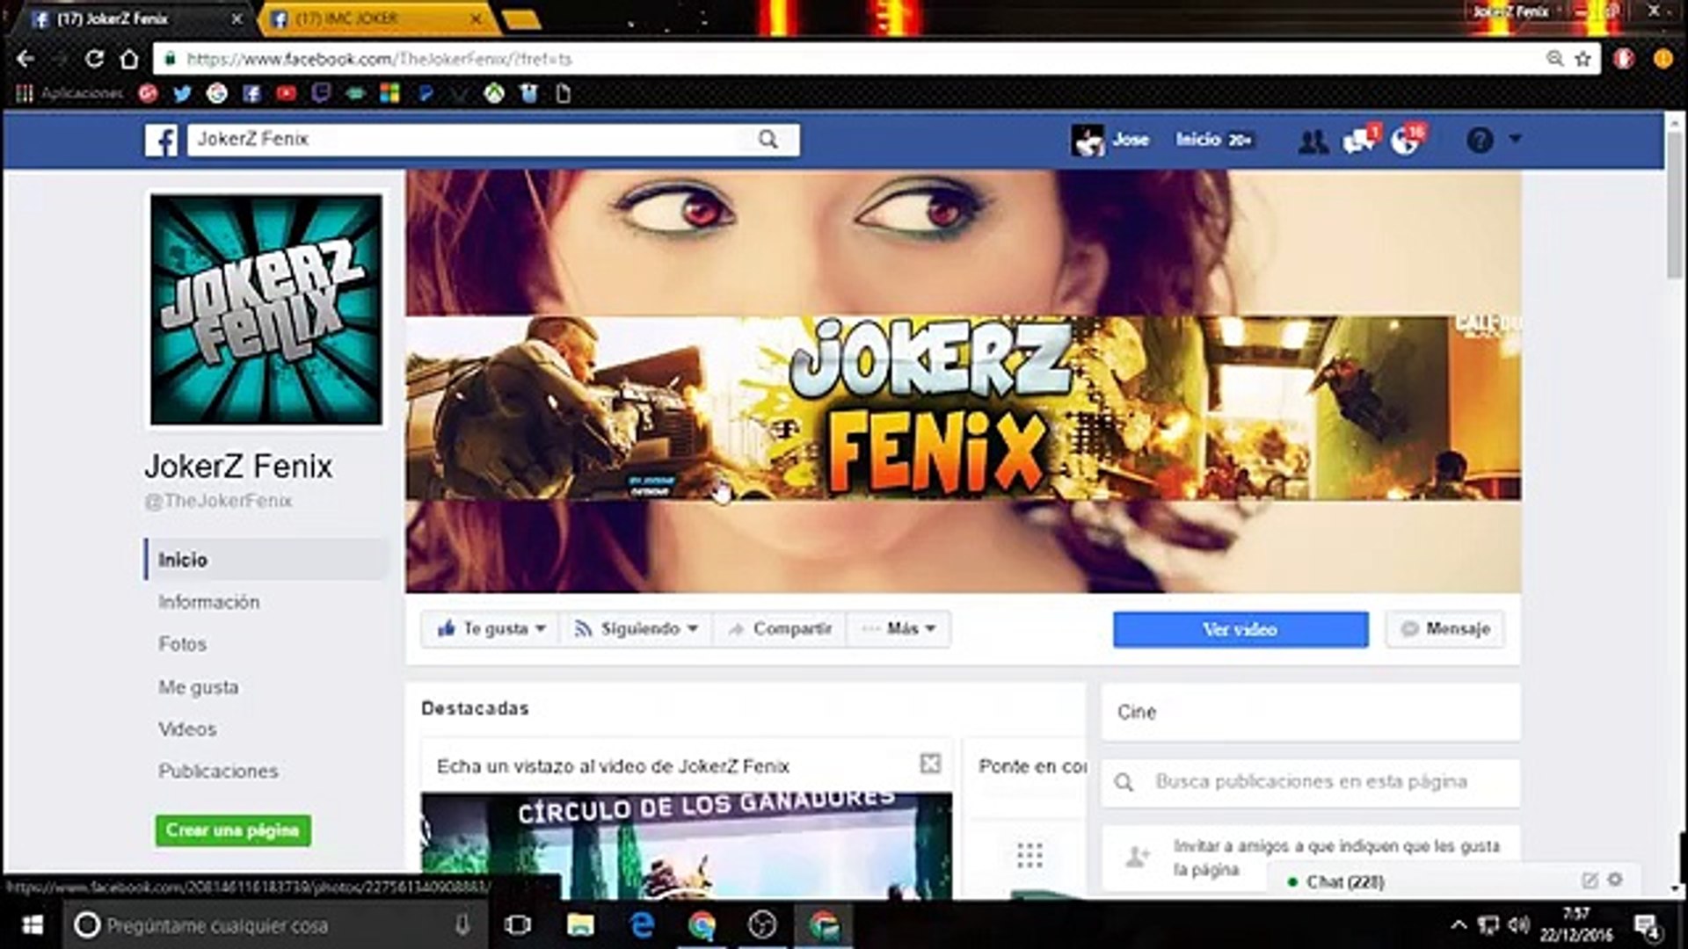Open the Más dropdown menu

899,629
